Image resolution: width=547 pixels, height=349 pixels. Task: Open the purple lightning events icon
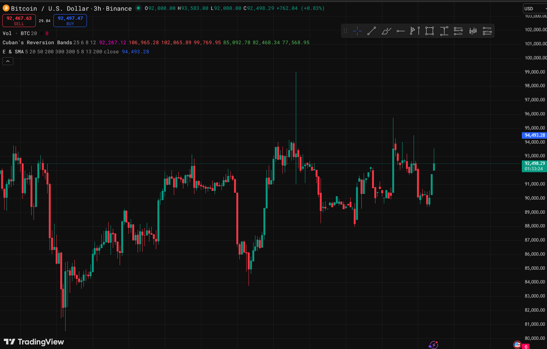point(433,345)
